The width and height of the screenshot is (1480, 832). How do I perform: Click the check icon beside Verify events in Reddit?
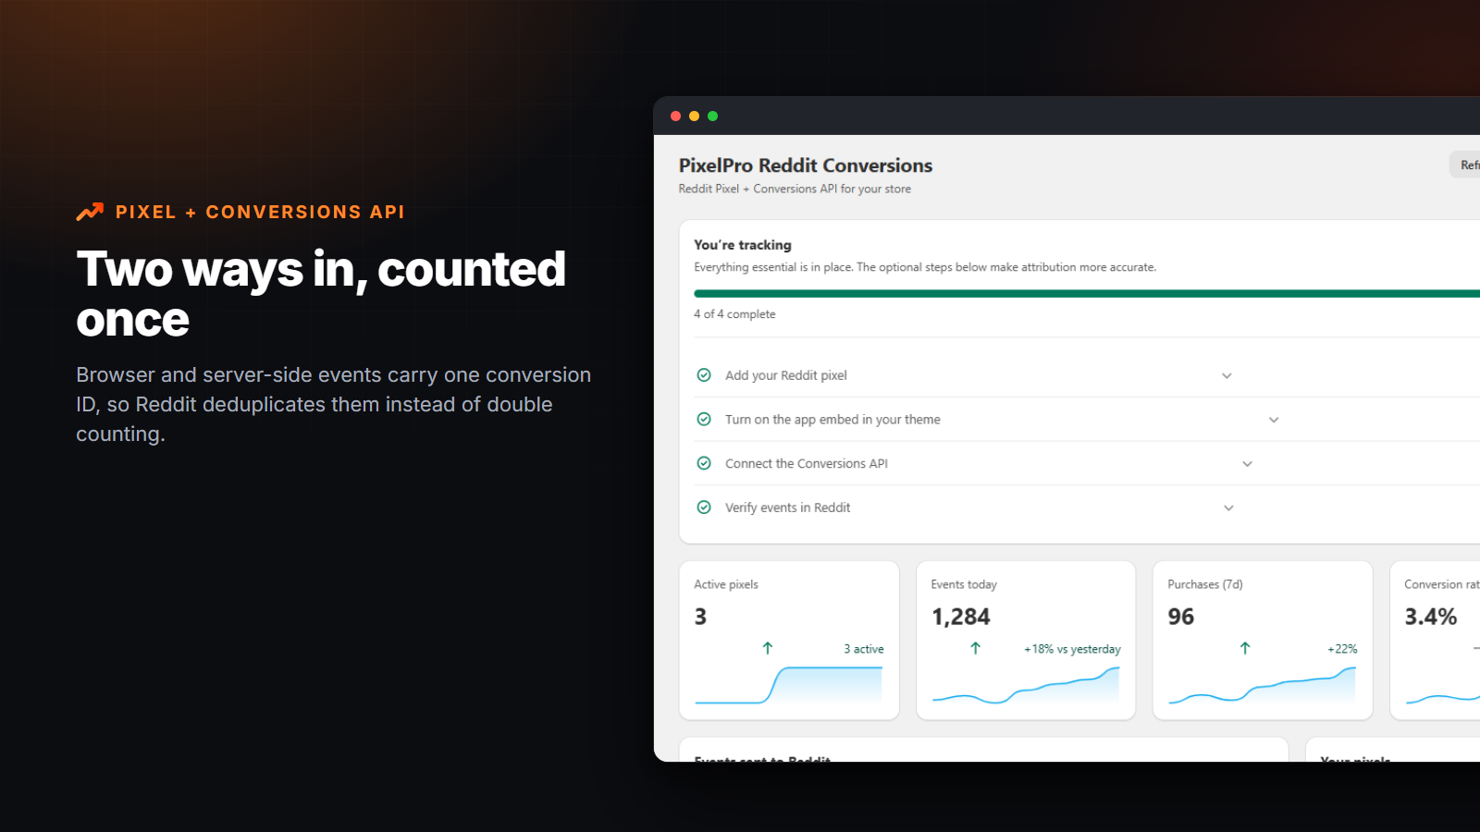point(704,508)
